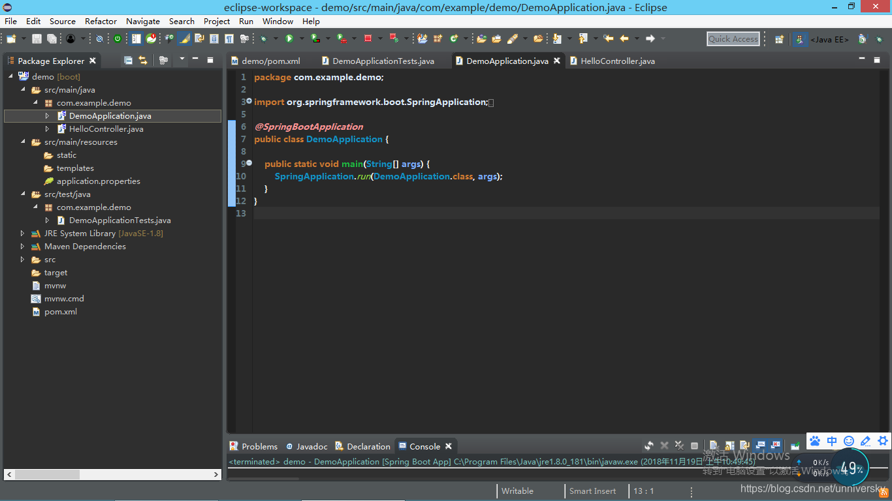
Task: Click the gear settings icon in input toolbar
Action: [883, 441]
